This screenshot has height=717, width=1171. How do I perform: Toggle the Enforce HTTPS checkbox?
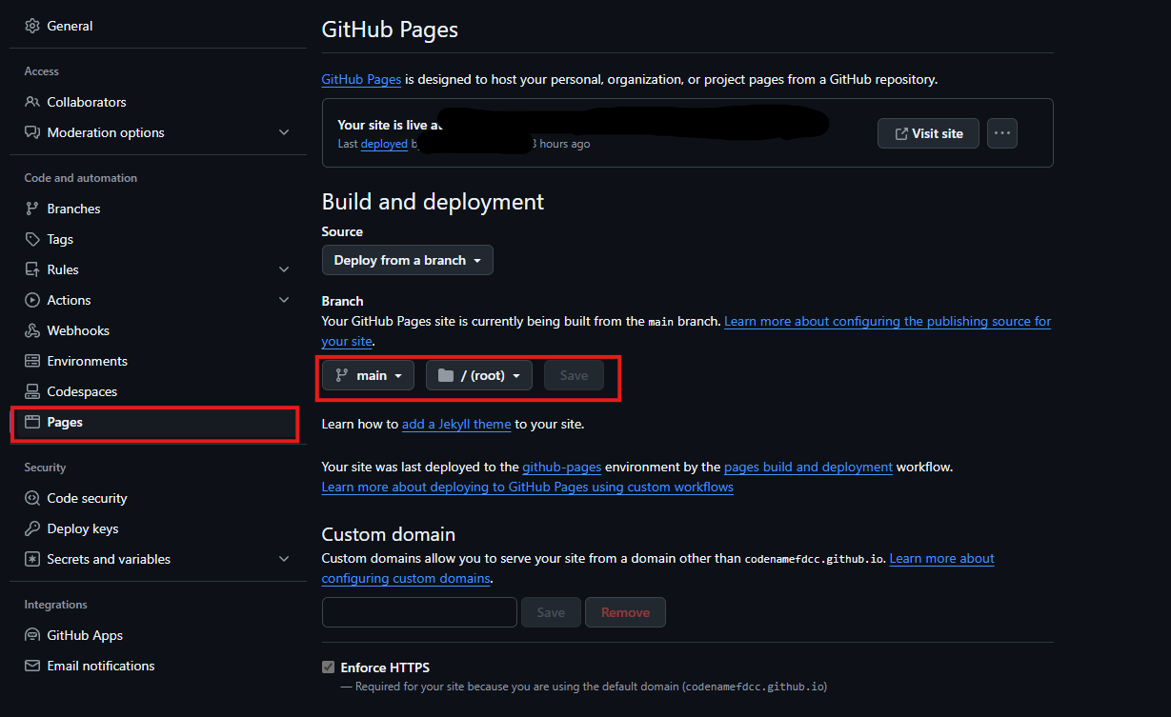pyautogui.click(x=329, y=667)
